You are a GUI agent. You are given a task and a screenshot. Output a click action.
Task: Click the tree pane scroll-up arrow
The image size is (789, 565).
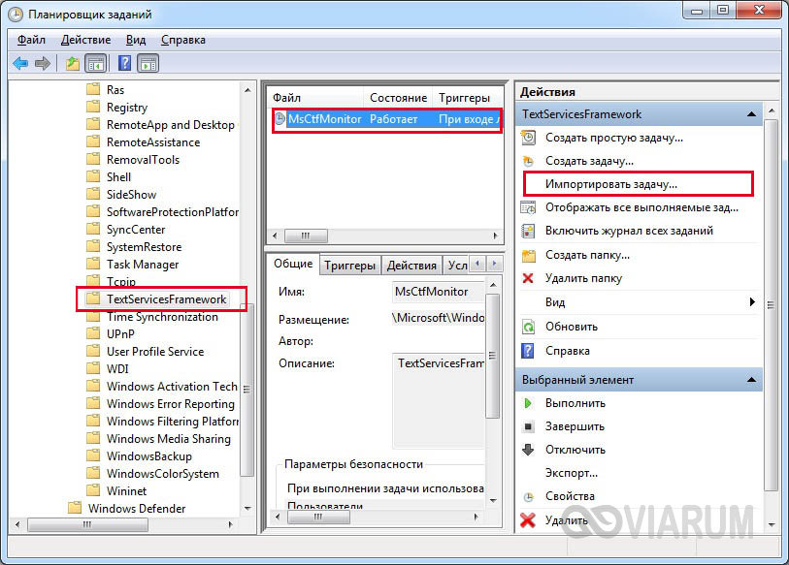coord(247,90)
